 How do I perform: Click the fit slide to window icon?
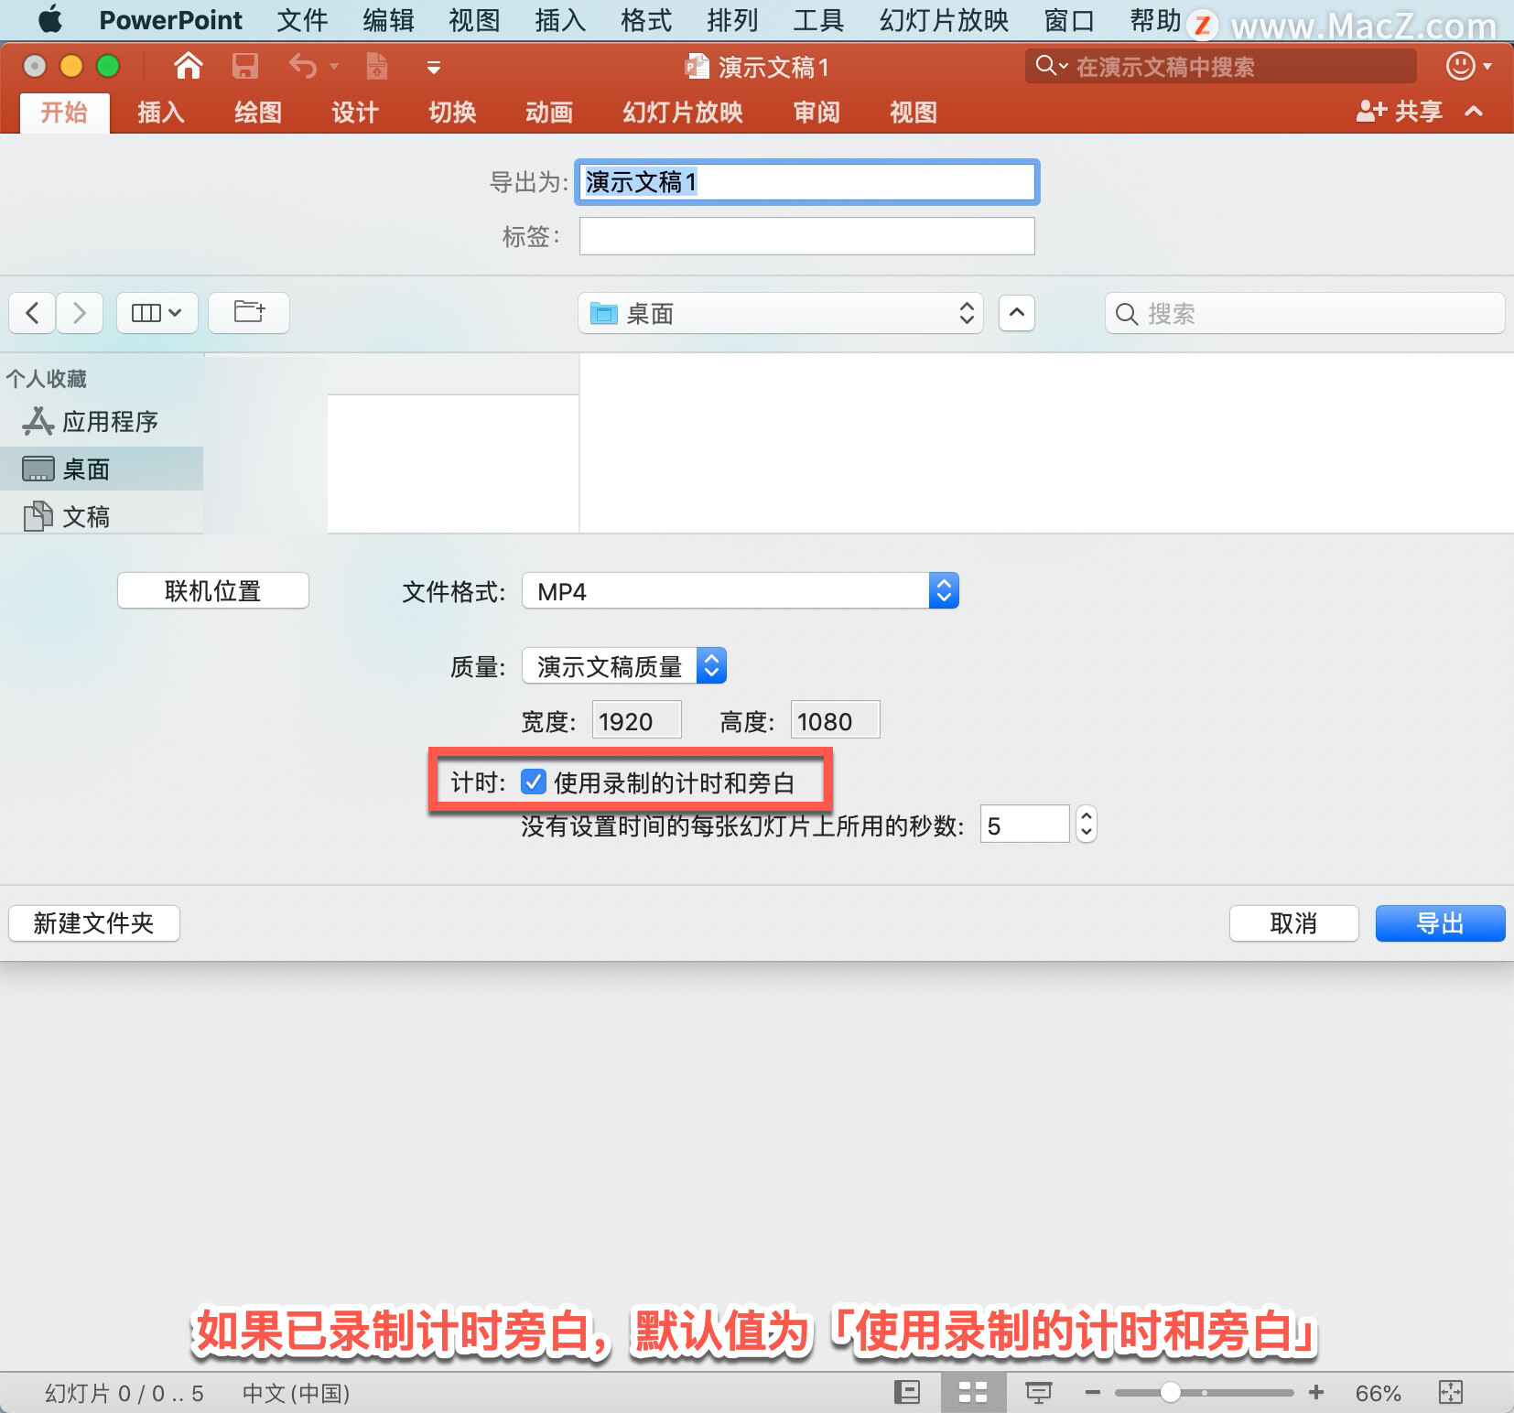[x=1451, y=1393]
